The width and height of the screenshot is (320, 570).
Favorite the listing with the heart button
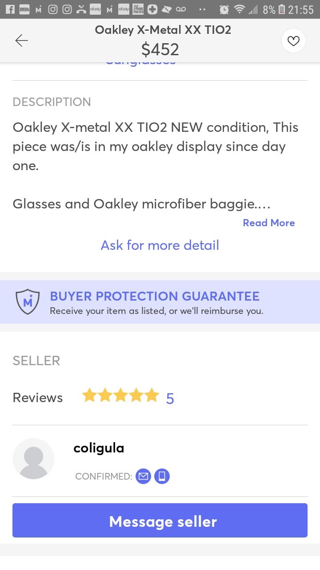coord(293,40)
